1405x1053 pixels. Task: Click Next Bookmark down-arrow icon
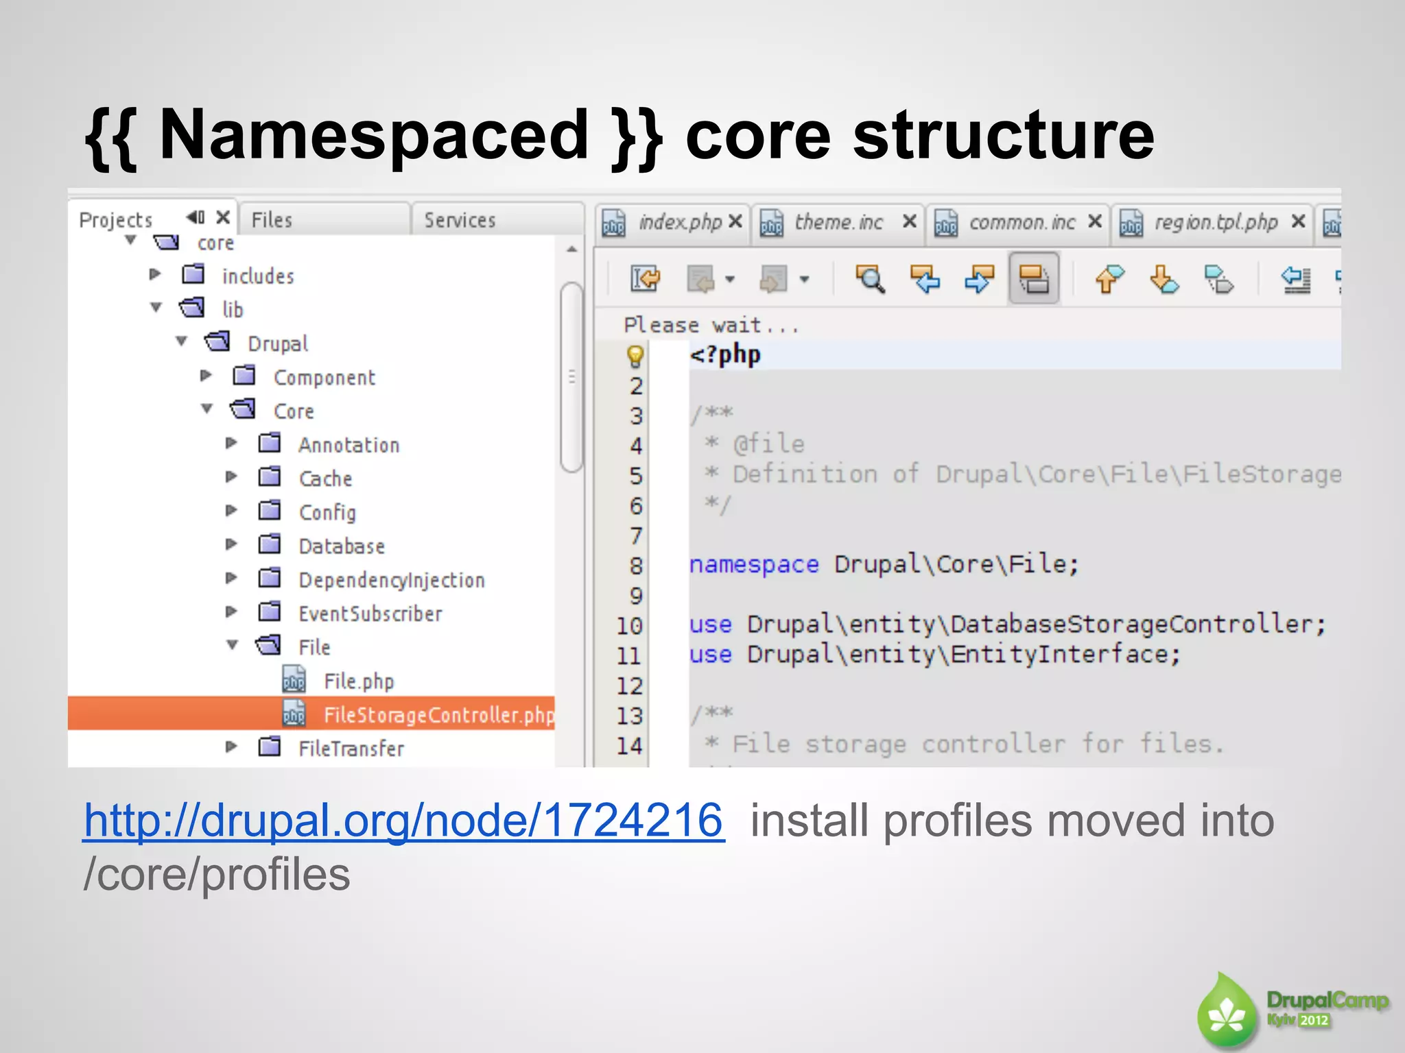[x=1164, y=279]
